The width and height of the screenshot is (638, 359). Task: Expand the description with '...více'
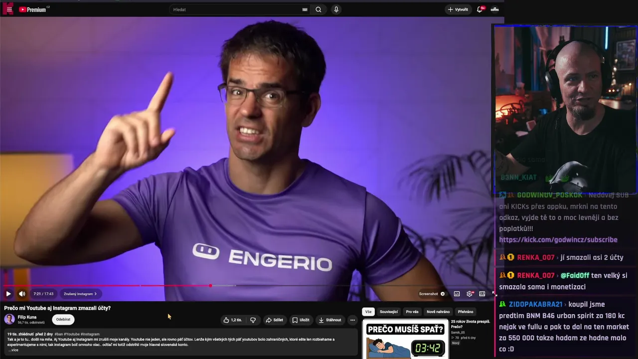(13, 350)
